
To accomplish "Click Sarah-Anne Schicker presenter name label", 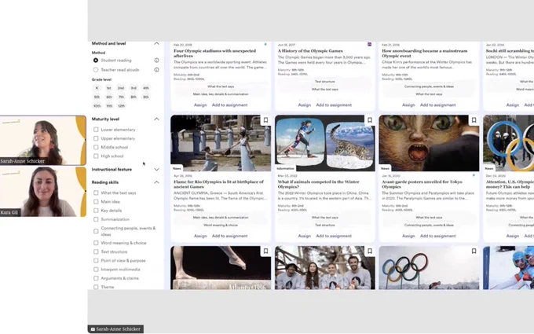I will pos(115,328).
